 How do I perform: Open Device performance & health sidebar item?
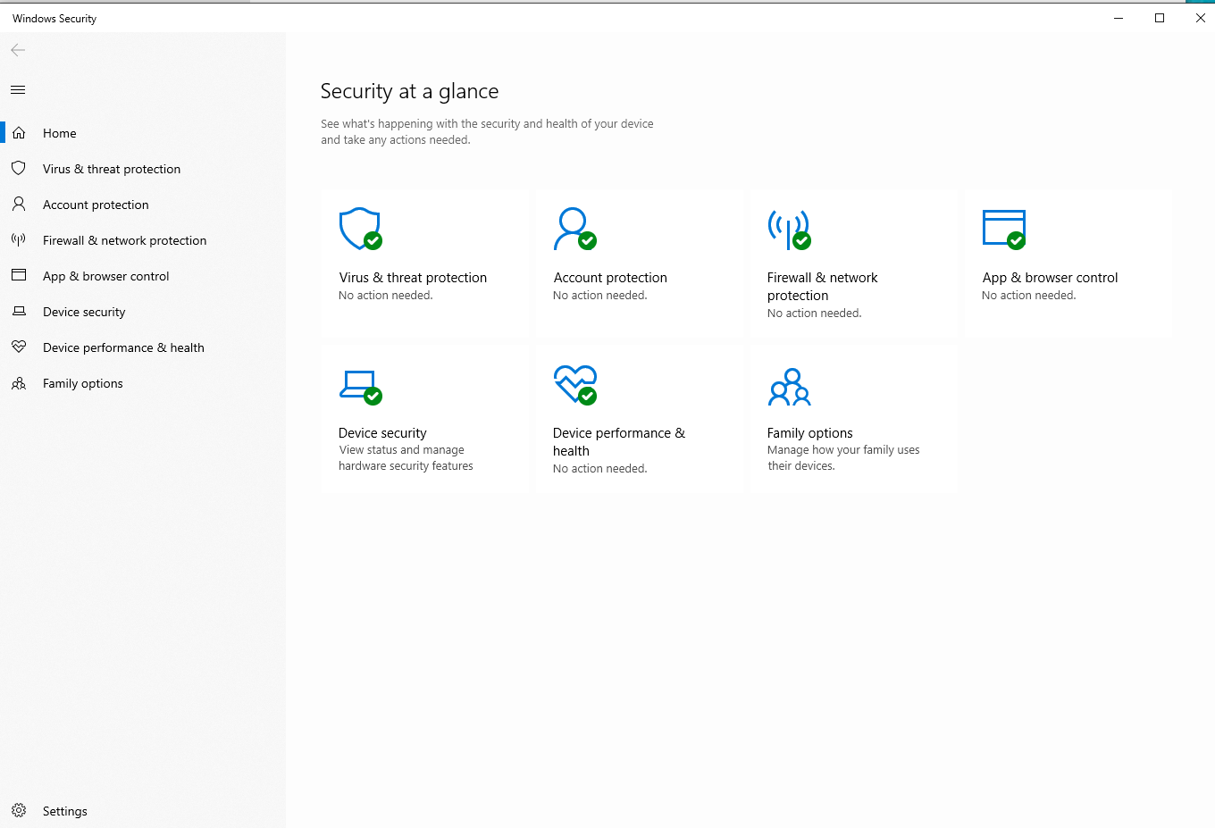click(x=123, y=347)
